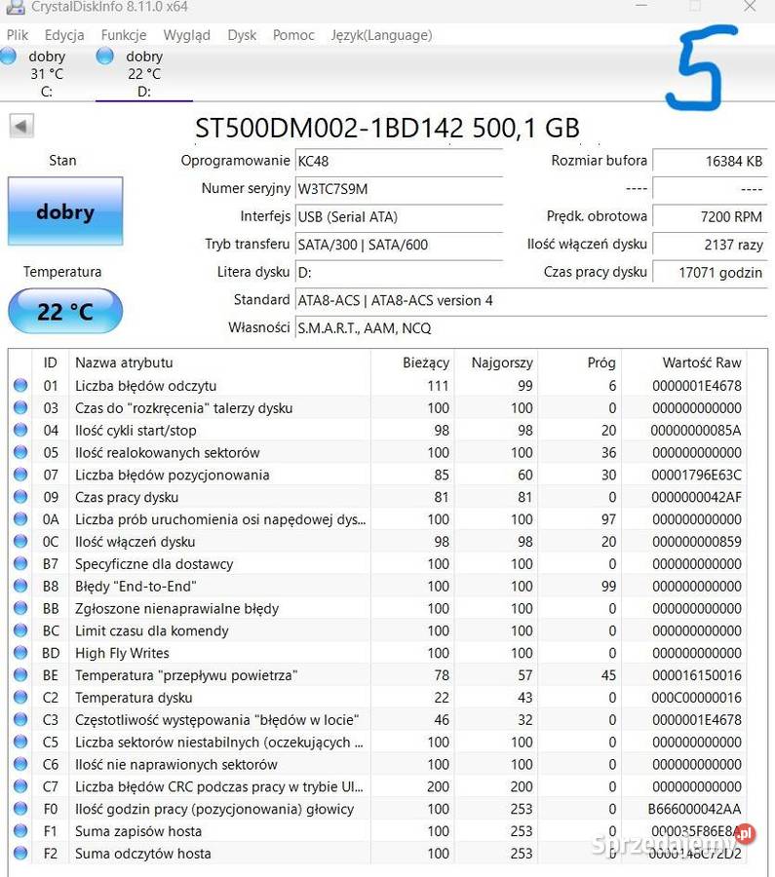Click status orb for Liczba błędów pozycjonowania
The image size is (775, 877).
coord(20,475)
